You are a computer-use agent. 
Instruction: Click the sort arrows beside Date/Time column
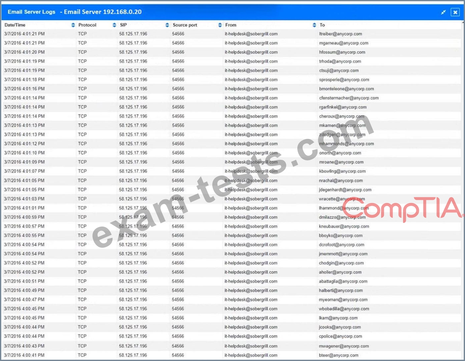coord(73,25)
